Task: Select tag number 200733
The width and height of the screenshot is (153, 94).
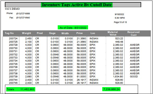Action: pos(13,58)
